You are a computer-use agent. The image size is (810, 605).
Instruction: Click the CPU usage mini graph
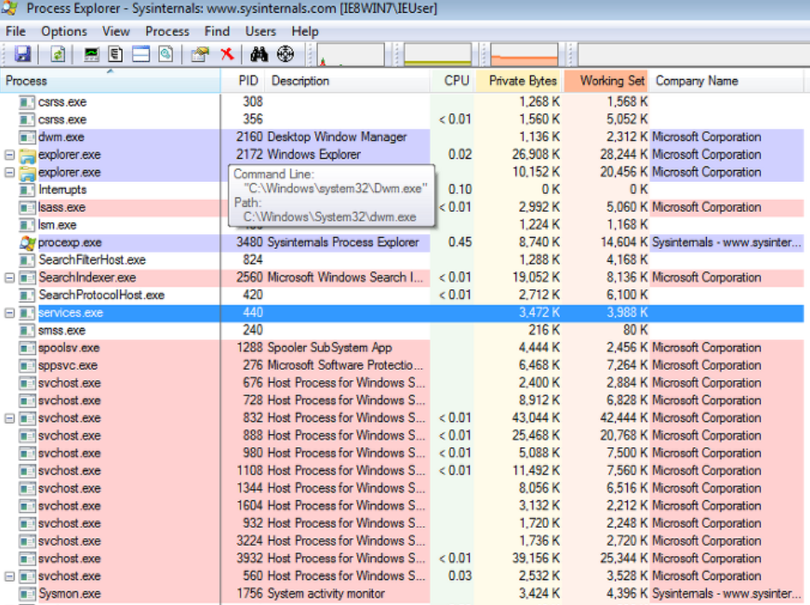click(350, 54)
